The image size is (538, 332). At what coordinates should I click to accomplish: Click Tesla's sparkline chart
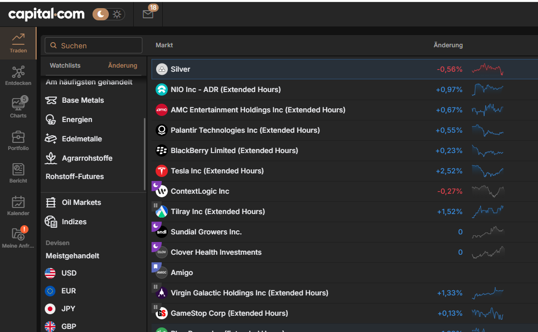tap(488, 171)
